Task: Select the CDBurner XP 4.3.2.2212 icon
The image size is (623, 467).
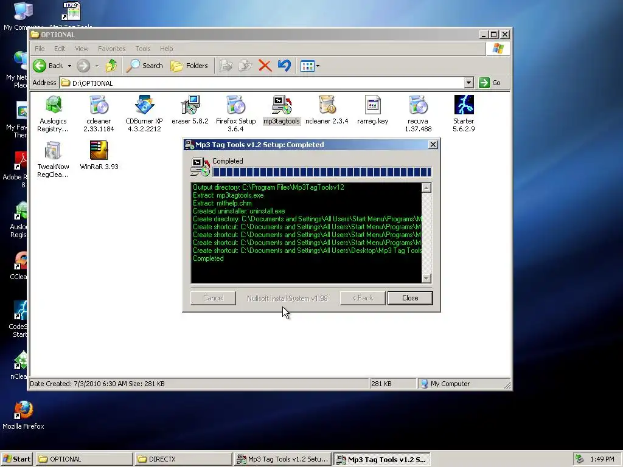Action: [x=144, y=105]
